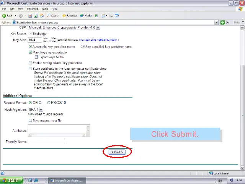245x184 pixels.
Task: Choose 4096 key size link
Action: coord(100,40)
